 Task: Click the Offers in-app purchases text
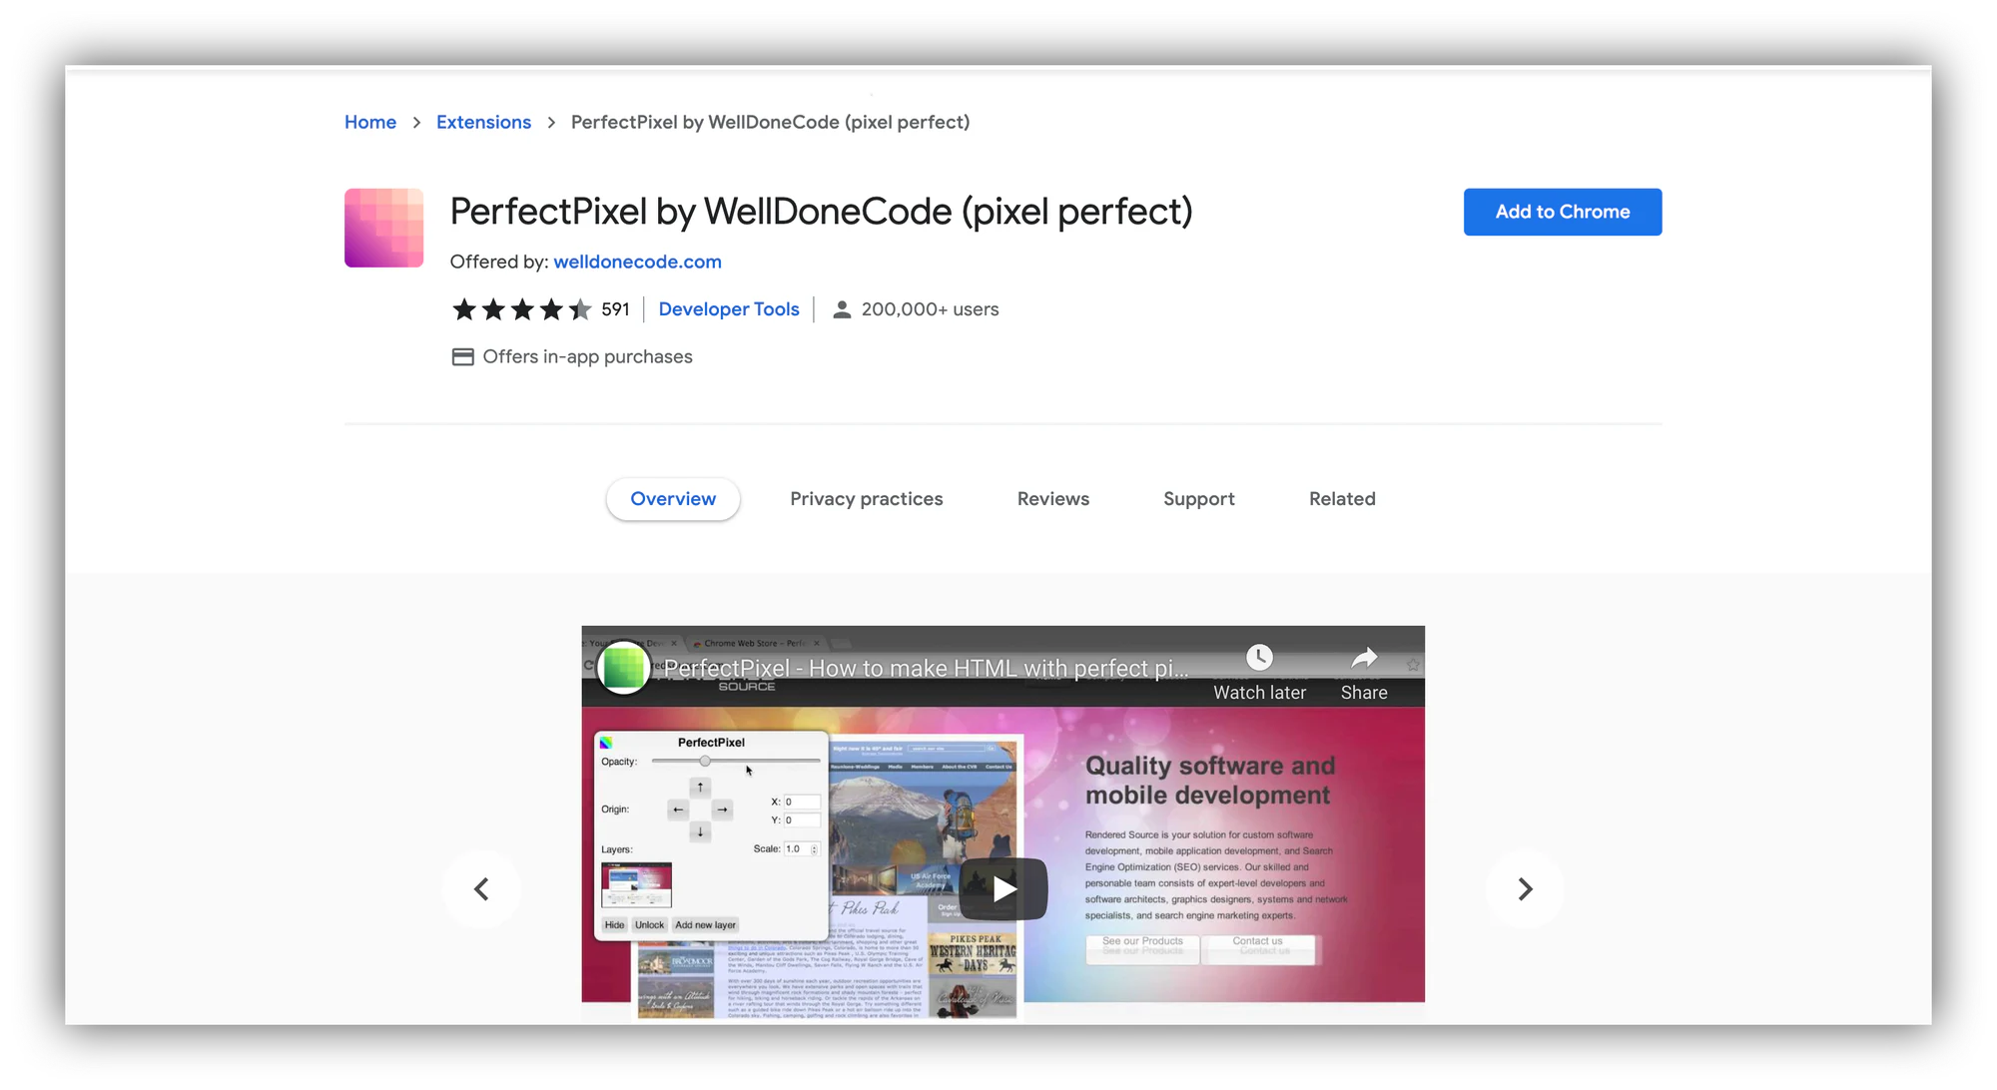[x=587, y=356]
